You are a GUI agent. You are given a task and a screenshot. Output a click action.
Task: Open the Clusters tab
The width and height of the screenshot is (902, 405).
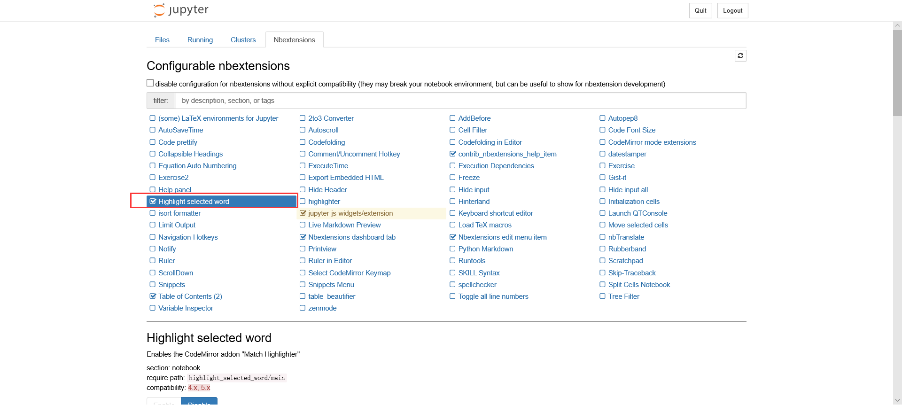(243, 40)
